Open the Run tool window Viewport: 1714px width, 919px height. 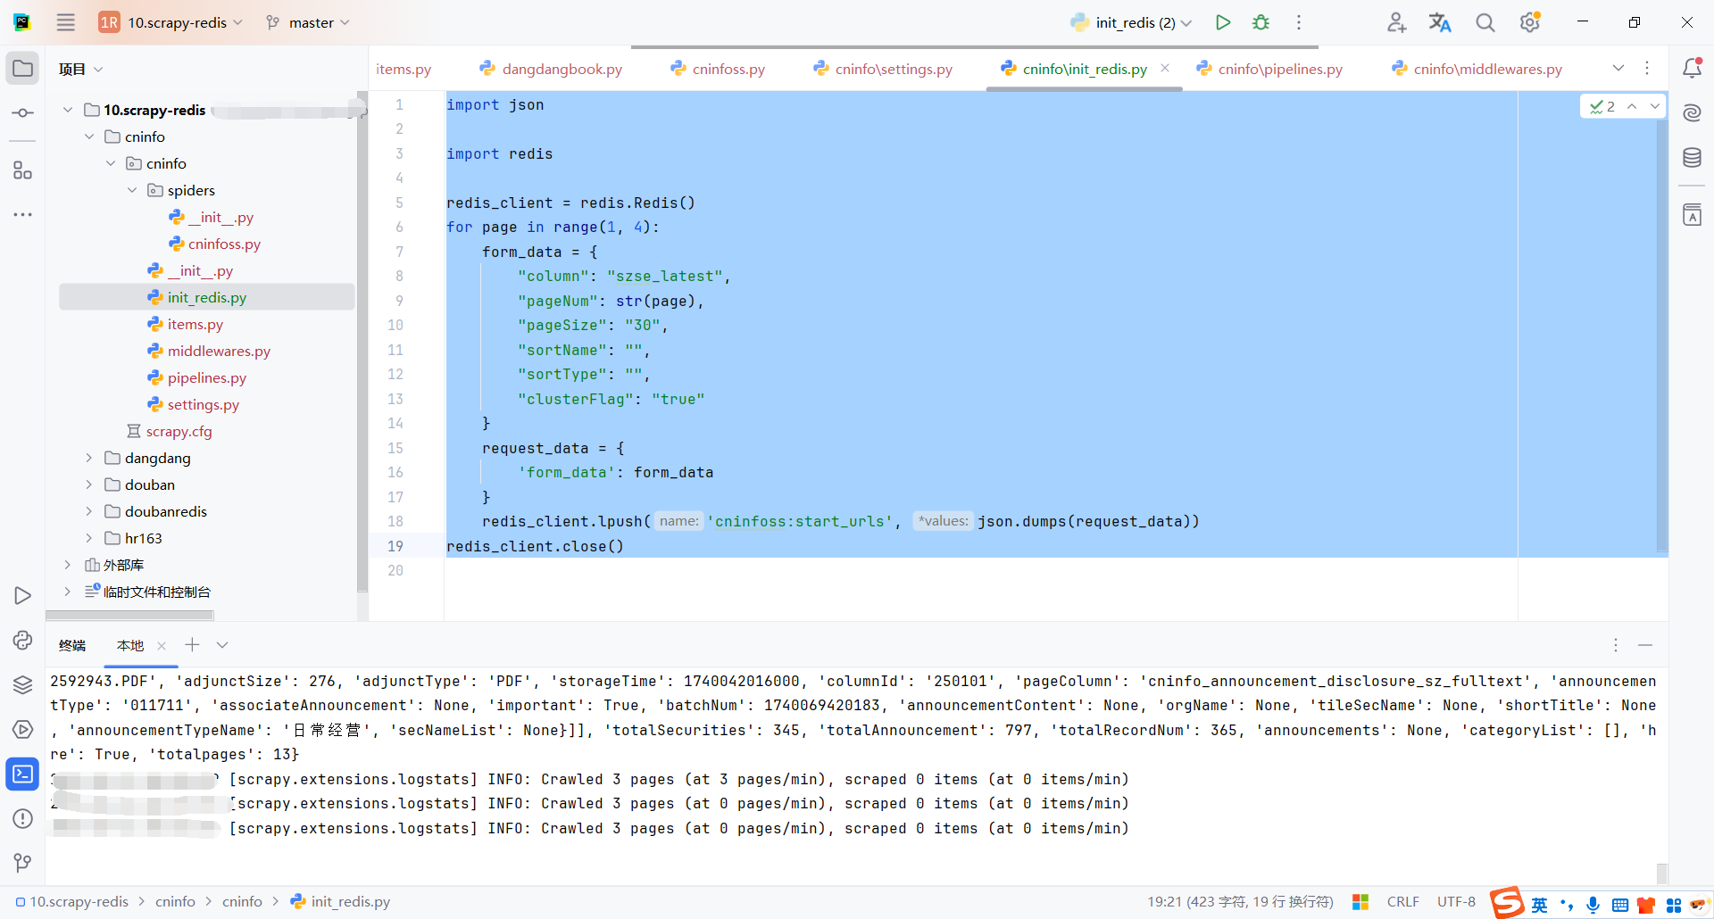(x=23, y=595)
